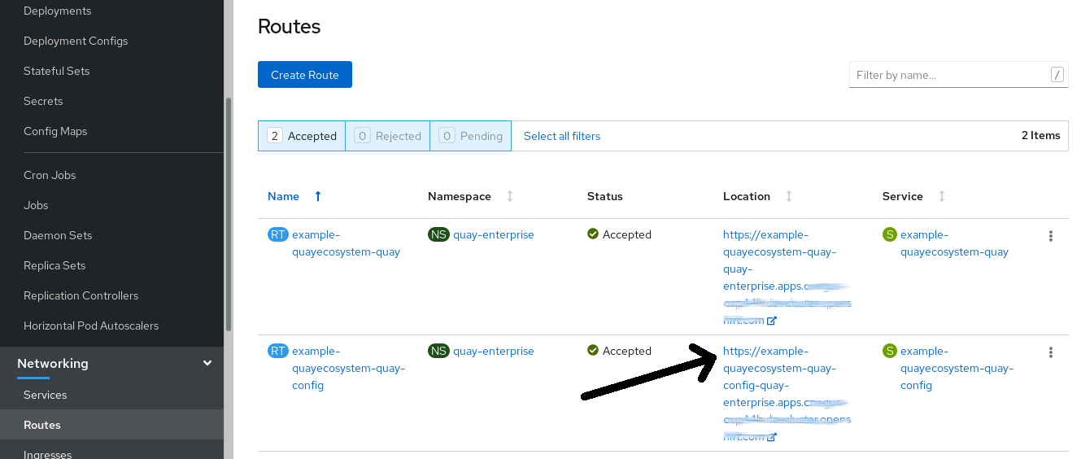1081x459 pixels.
Task: Open kebab menu for example-quayecosystem-quay-config route
Action: [x=1050, y=352]
